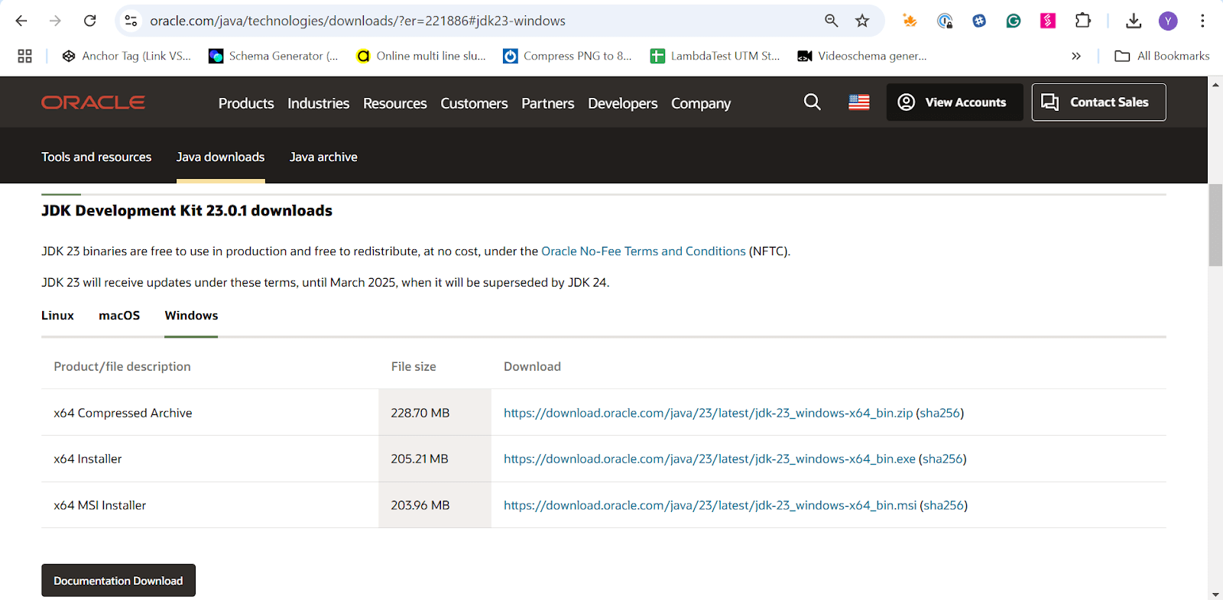Viewport: 1223px width, 600px height.
Task: Select the Java downloads tab
Action: click(220, 157)
